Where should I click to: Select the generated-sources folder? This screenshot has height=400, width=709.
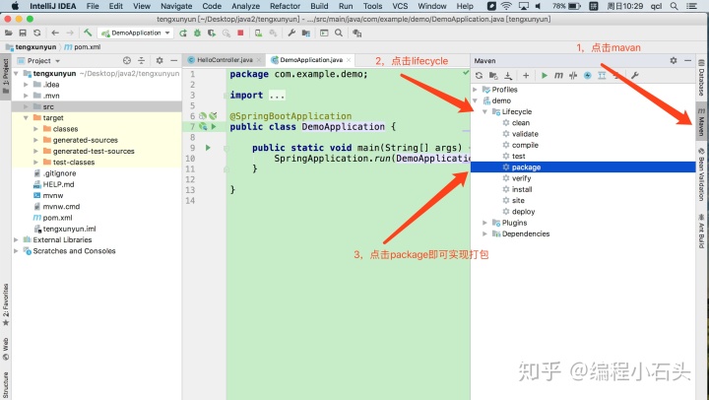[x=86, y=140]
